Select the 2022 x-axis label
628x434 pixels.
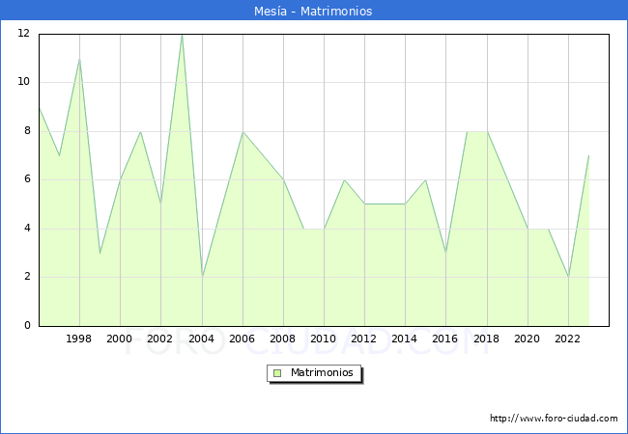568,339
